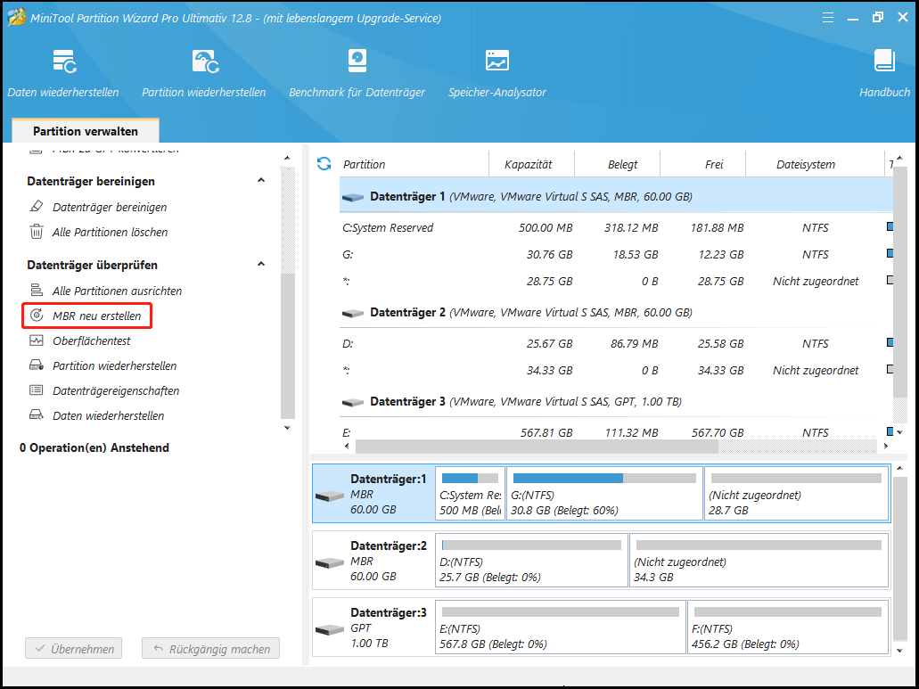919x689 pixels.
Task: Collapse the Datenträger bereinigen section
Action: (x=261, y=180)
